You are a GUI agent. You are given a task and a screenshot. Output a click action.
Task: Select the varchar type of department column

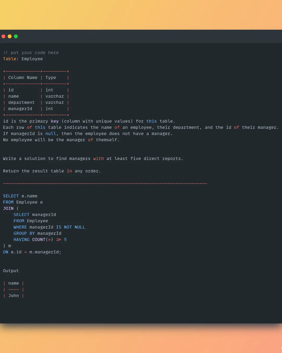55,102
